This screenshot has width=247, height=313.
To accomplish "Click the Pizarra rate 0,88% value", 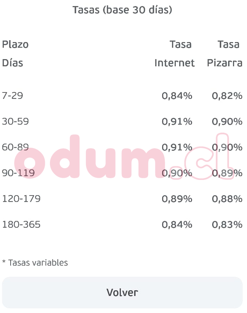I will [x=227, y=199].
